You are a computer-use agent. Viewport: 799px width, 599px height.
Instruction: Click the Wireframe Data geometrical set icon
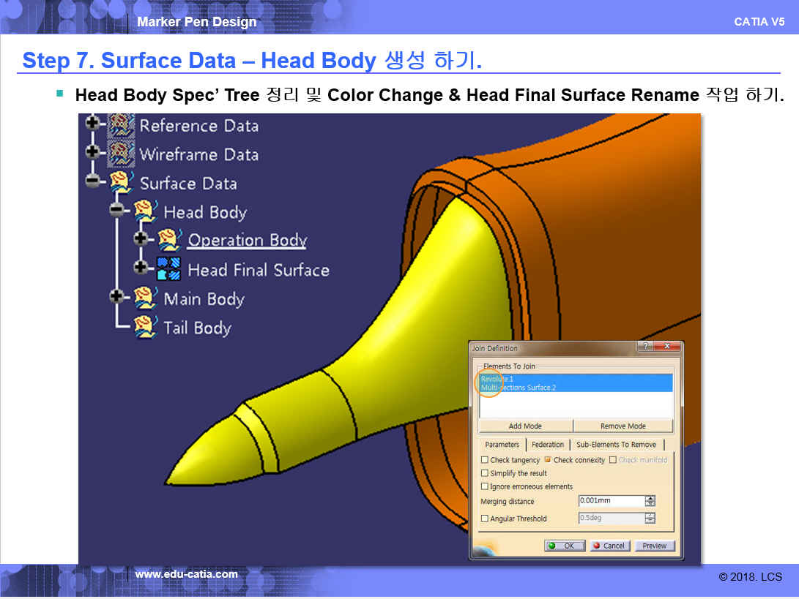121,154
